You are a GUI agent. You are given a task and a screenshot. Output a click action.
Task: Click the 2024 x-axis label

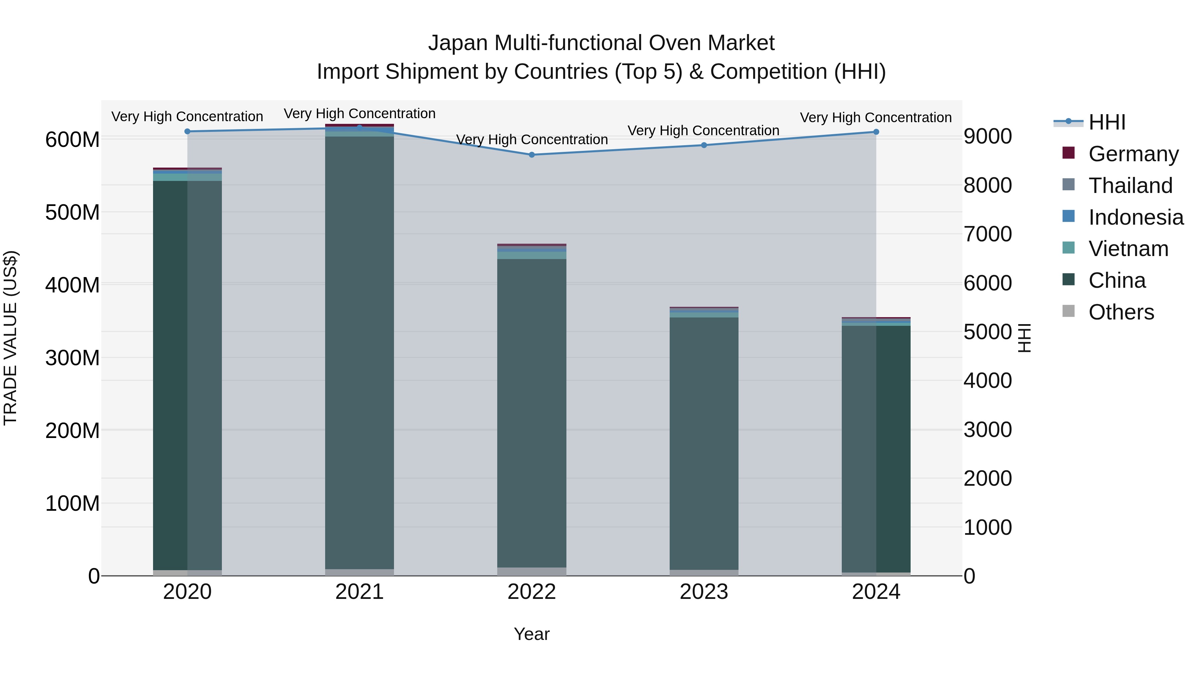[876, 592]
